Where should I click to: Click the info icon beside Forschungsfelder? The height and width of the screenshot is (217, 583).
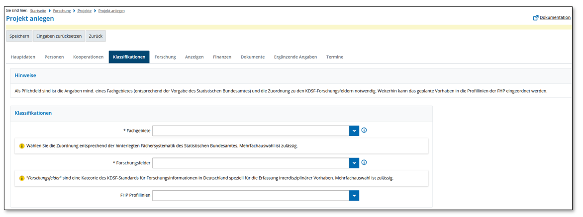[x=364, y=162]
